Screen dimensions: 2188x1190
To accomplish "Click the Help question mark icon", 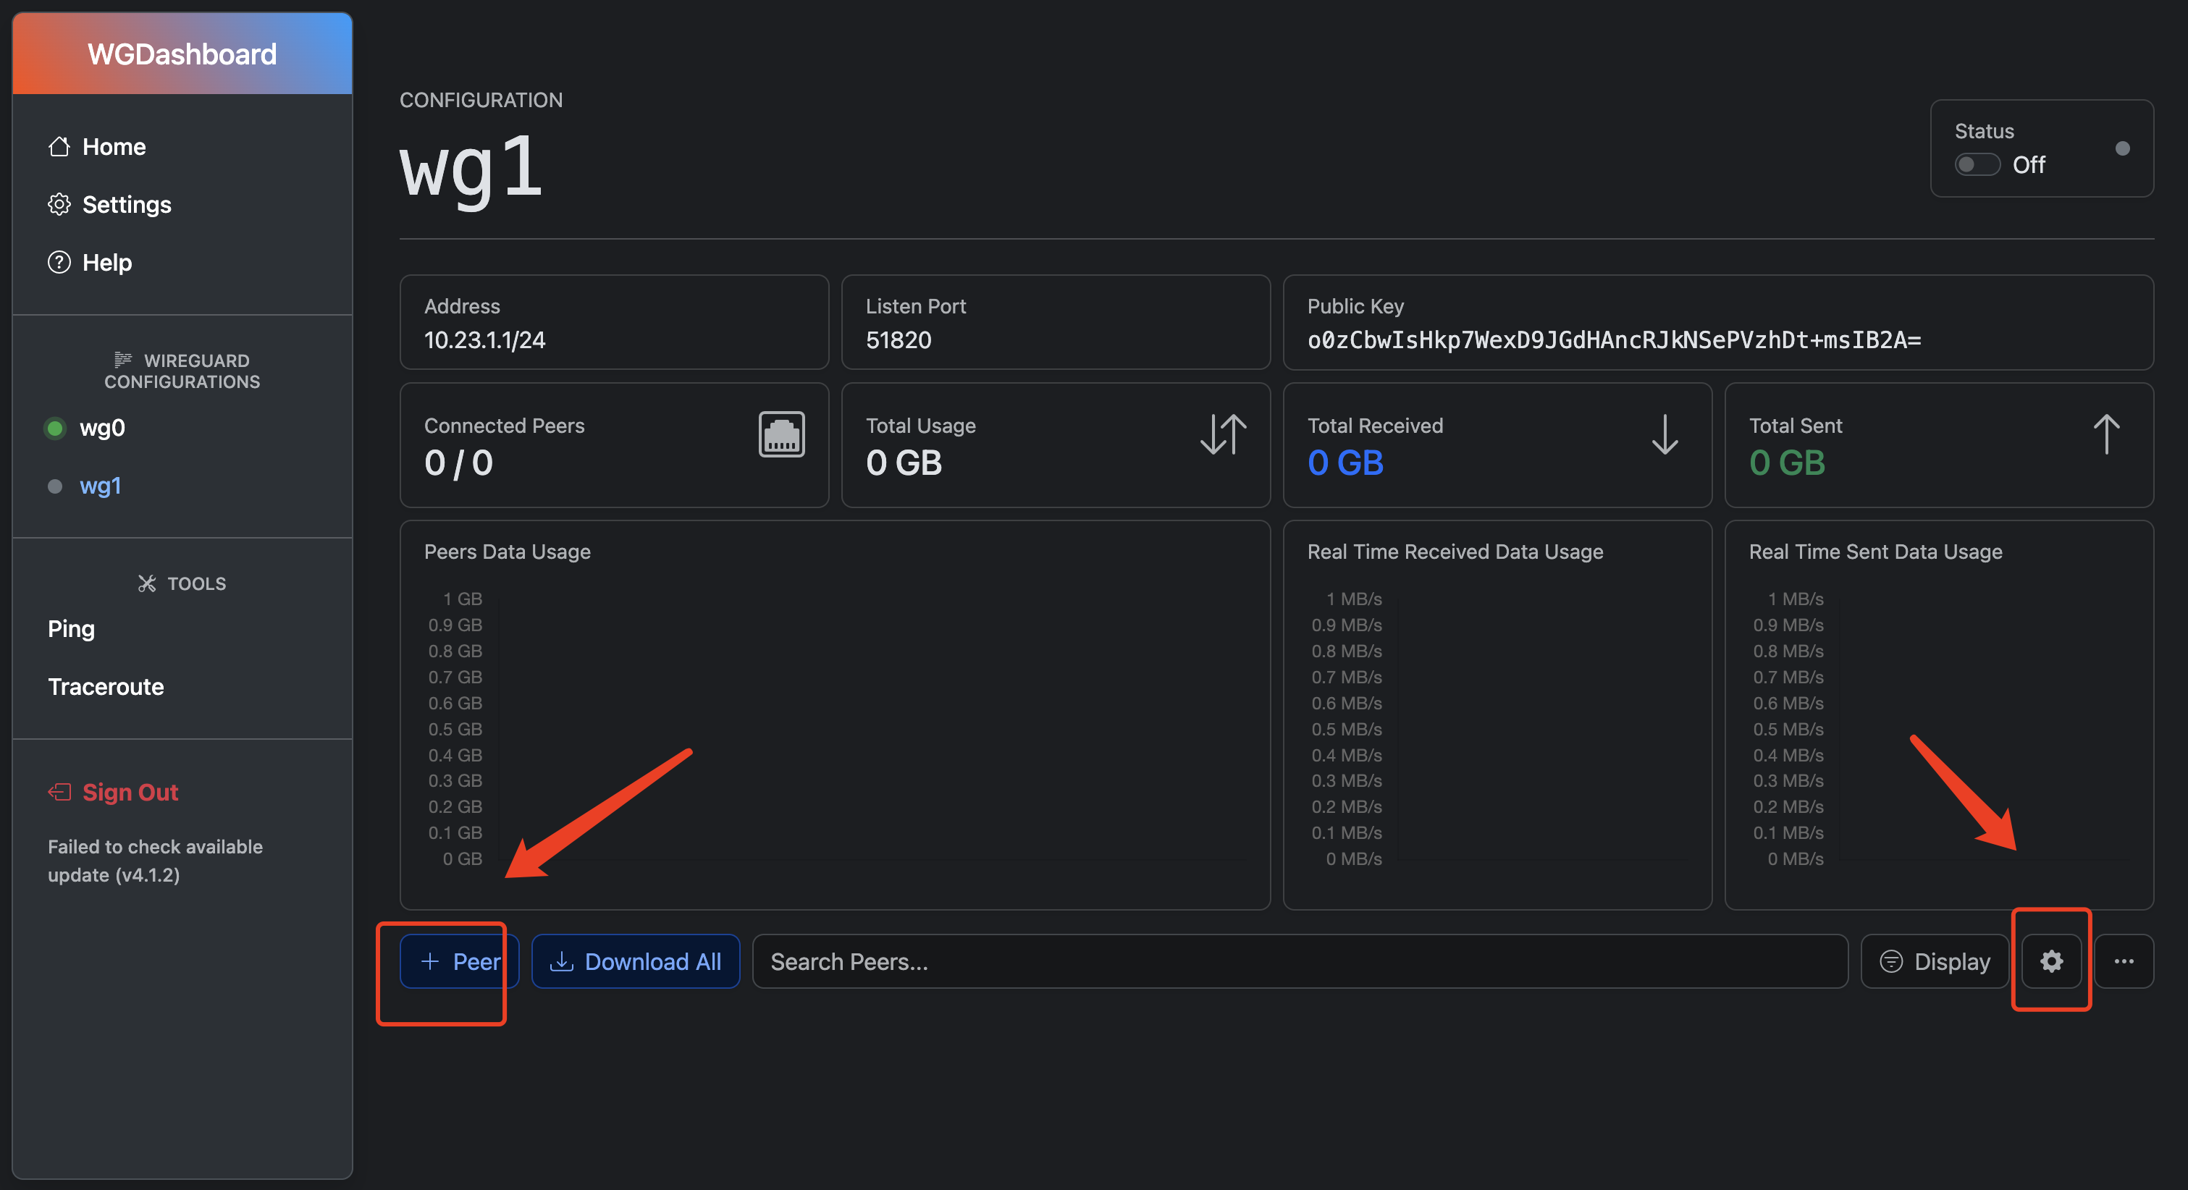I will 59,263.
